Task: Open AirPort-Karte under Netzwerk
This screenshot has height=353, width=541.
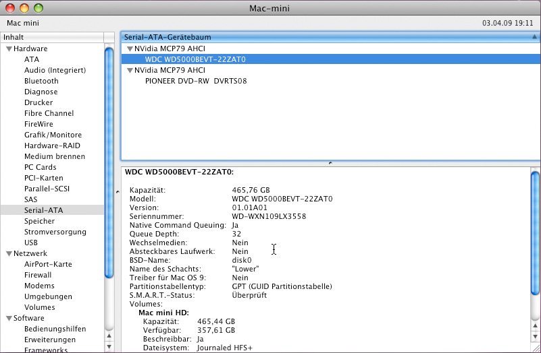Action: click(49, 264)
